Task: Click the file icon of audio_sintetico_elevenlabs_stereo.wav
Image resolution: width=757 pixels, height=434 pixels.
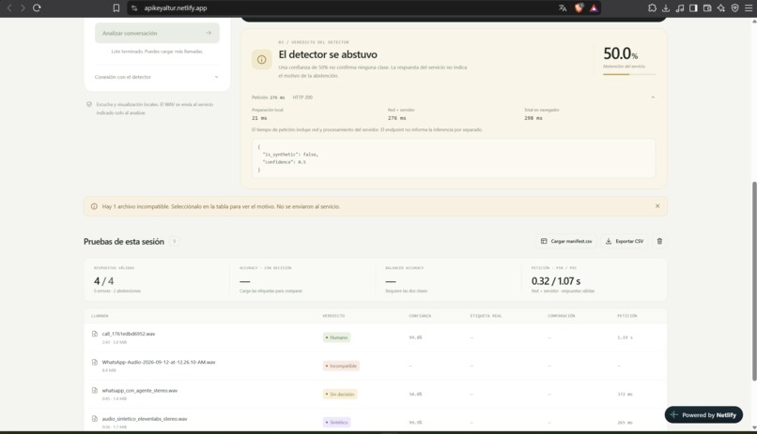Action: (x=95, y=419)
